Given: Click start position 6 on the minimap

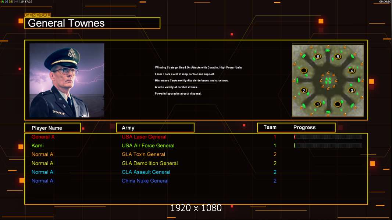Looking at the screenshot, I should pyautogui.click(x=318, y=56).
